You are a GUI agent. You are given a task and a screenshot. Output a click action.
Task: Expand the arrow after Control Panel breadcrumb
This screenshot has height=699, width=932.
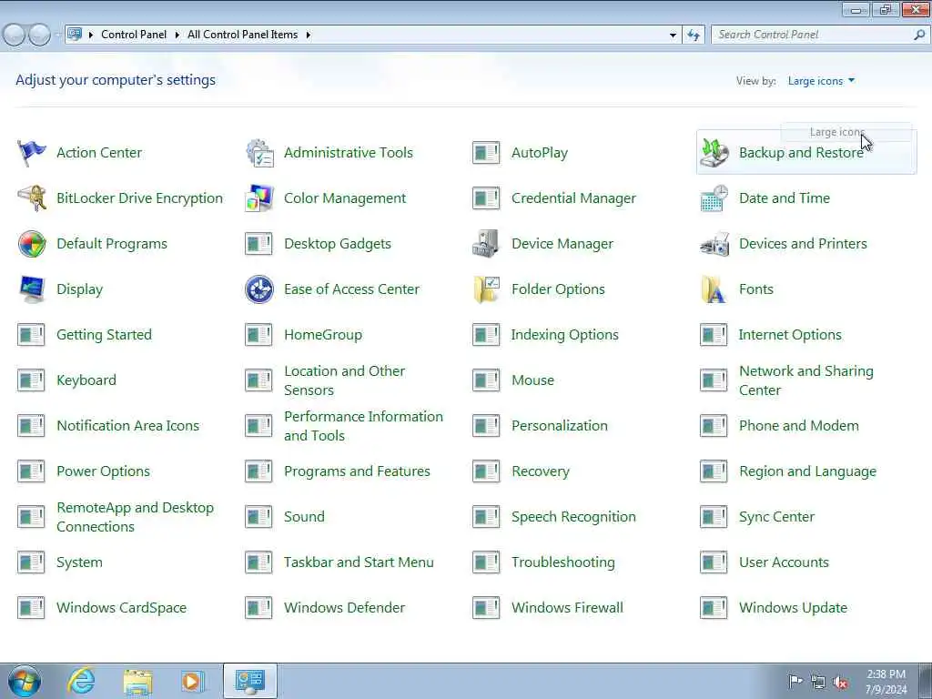[177, 35]
